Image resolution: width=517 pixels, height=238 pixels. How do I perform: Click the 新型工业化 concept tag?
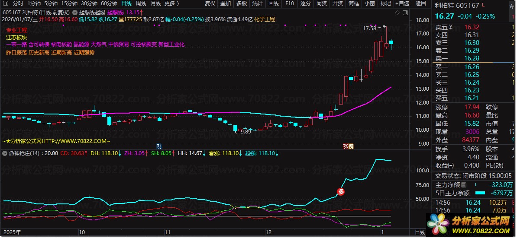[x=171, y=45]
